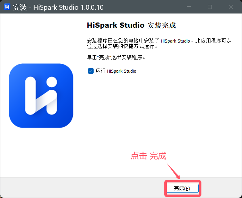Click the large HiSpark Studio logo
The image size is (242, 198).
coord(41,96)
